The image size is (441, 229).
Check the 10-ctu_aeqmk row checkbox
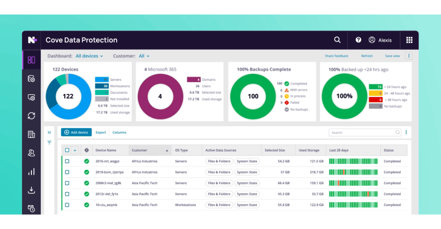[67, 205]
